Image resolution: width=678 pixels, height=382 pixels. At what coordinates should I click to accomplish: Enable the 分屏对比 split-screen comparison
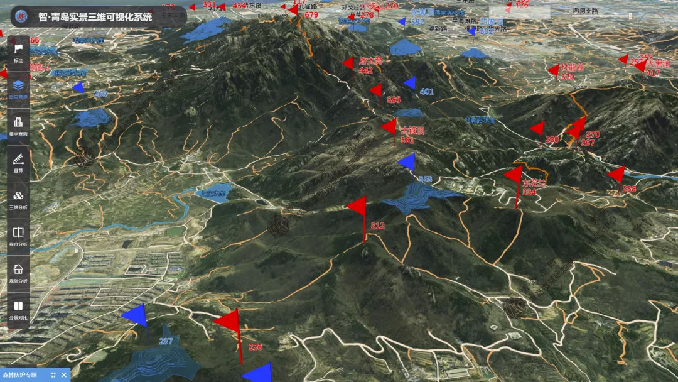18,309
